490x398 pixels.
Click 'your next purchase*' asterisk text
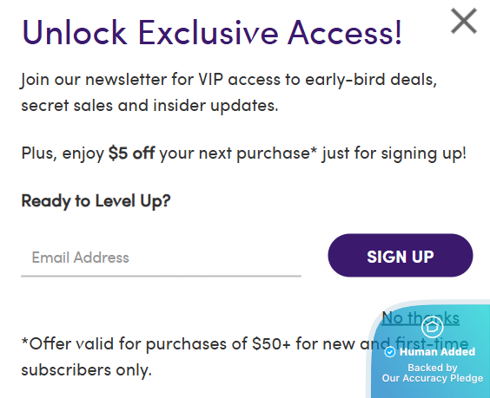click(238, 153)
